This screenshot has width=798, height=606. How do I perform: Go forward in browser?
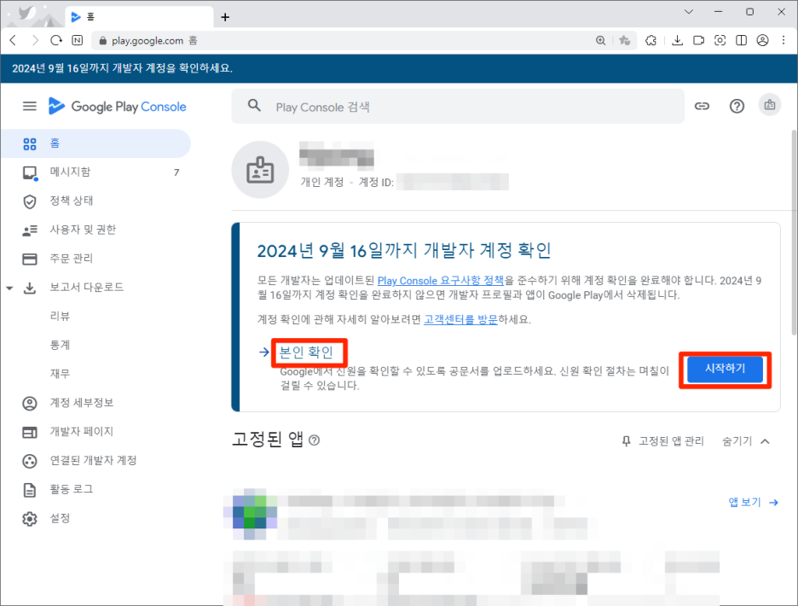[x=35, y=40]
